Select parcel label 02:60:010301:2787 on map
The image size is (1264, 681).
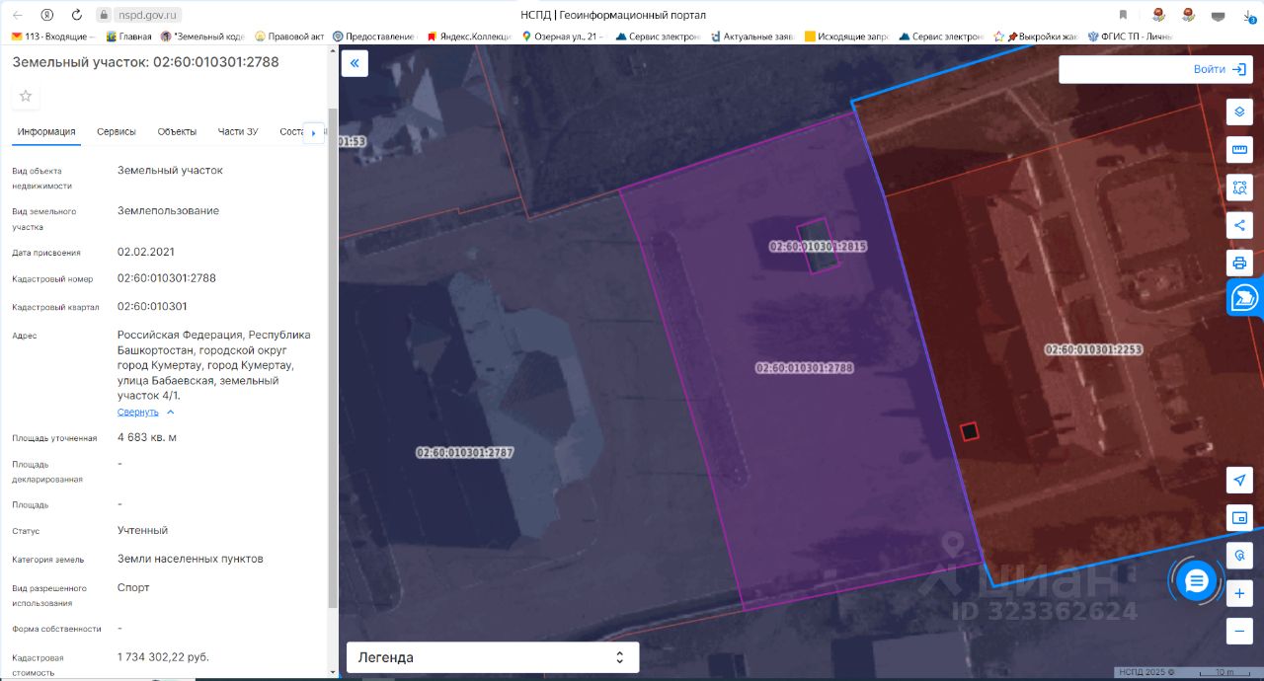465,452
